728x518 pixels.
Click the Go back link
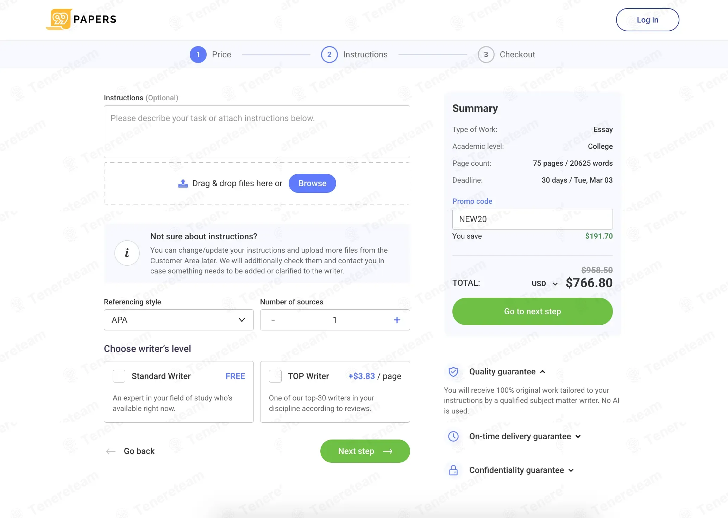[139, 451]
